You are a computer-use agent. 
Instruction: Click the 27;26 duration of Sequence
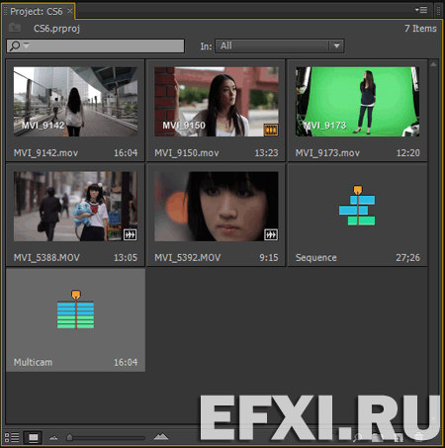coord(408,257)
